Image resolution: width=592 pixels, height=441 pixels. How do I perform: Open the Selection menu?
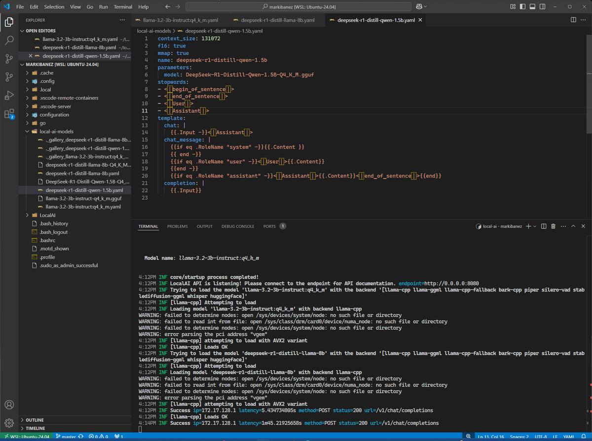pos(54,7)
